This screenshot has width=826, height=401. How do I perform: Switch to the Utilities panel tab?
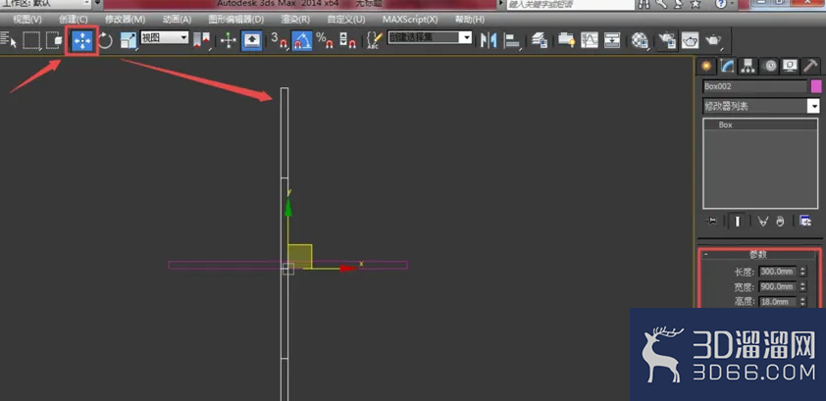click(810, 66)
